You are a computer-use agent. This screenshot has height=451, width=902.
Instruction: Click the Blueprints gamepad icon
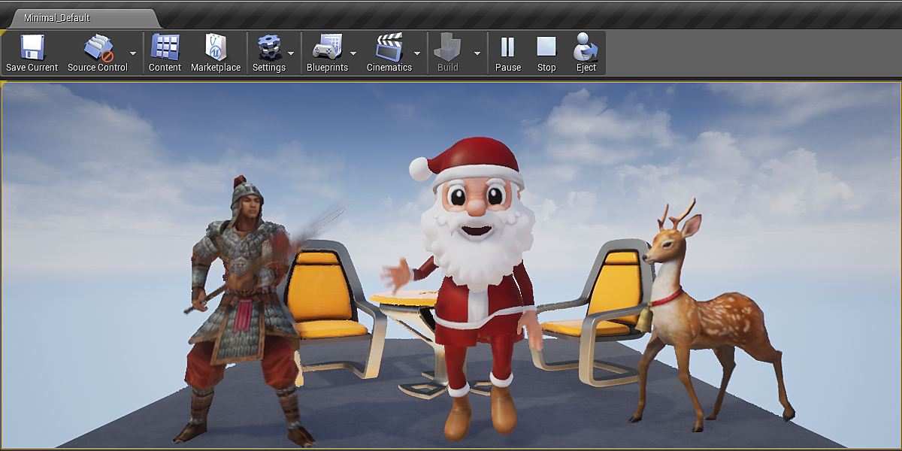pyautogui.click(x=327, y=48)
